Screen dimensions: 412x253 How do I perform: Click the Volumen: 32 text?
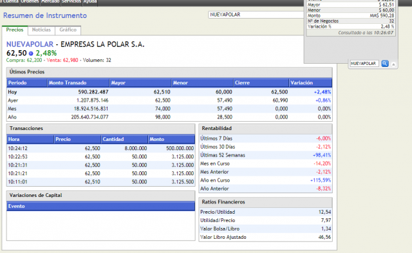coord(97,60)
